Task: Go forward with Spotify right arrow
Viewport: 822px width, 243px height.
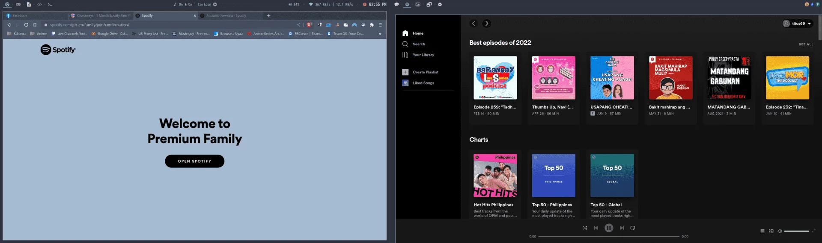Action: pos(486,23)
